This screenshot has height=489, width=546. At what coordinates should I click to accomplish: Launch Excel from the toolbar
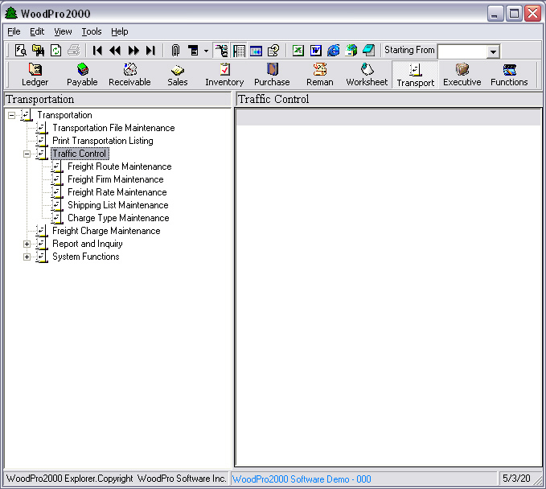point(298,51)
